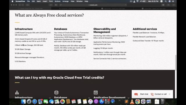Open yellow Notes app in dock
186x105 pixels.
coord(85,101)
